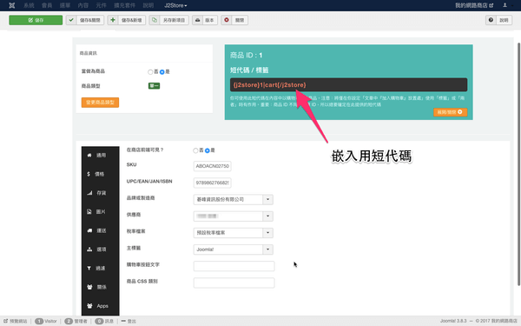
Task: Click the 商品 CSS 類別 input field
Action: pos(234,283)
